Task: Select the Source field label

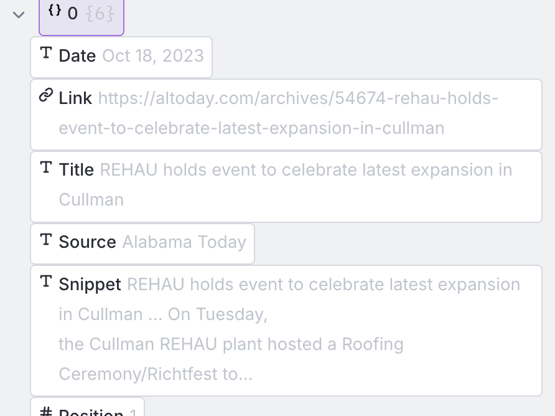Action: [87, 242]
